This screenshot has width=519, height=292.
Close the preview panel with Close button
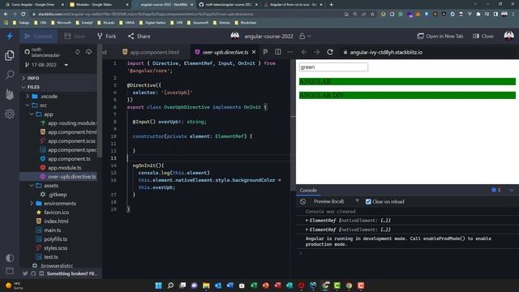[483, 36]
